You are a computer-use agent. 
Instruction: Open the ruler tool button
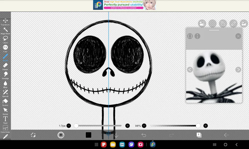[234, 24]
